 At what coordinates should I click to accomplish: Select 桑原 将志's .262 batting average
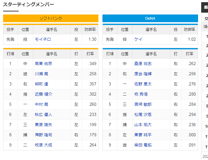pyautogui.click(x=192, y=64)
